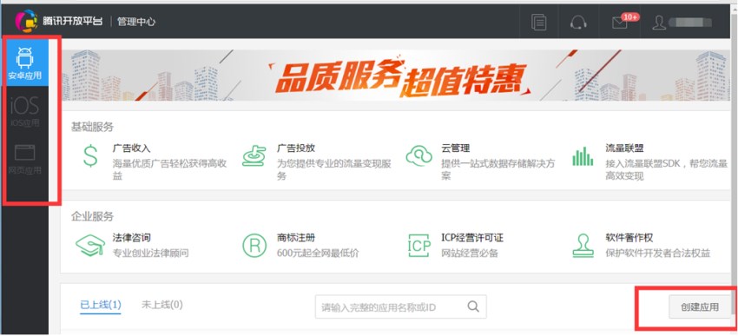The image size is (738, 336).
Task: Click the 法律咨询 graduation cap icon
Action: 90,245
